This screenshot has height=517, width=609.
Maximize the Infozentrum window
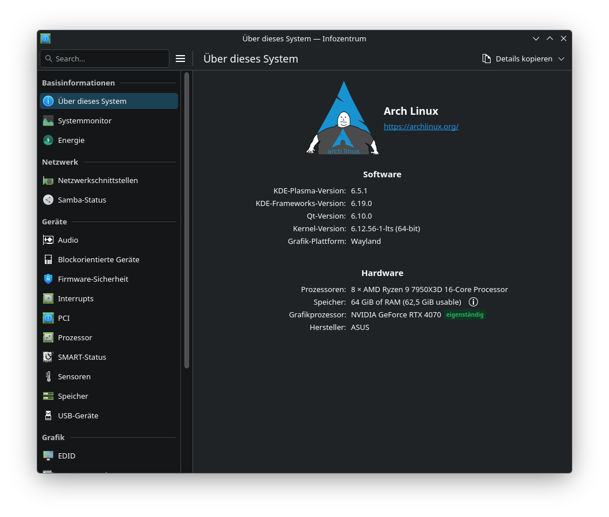[x=550, y=39]
